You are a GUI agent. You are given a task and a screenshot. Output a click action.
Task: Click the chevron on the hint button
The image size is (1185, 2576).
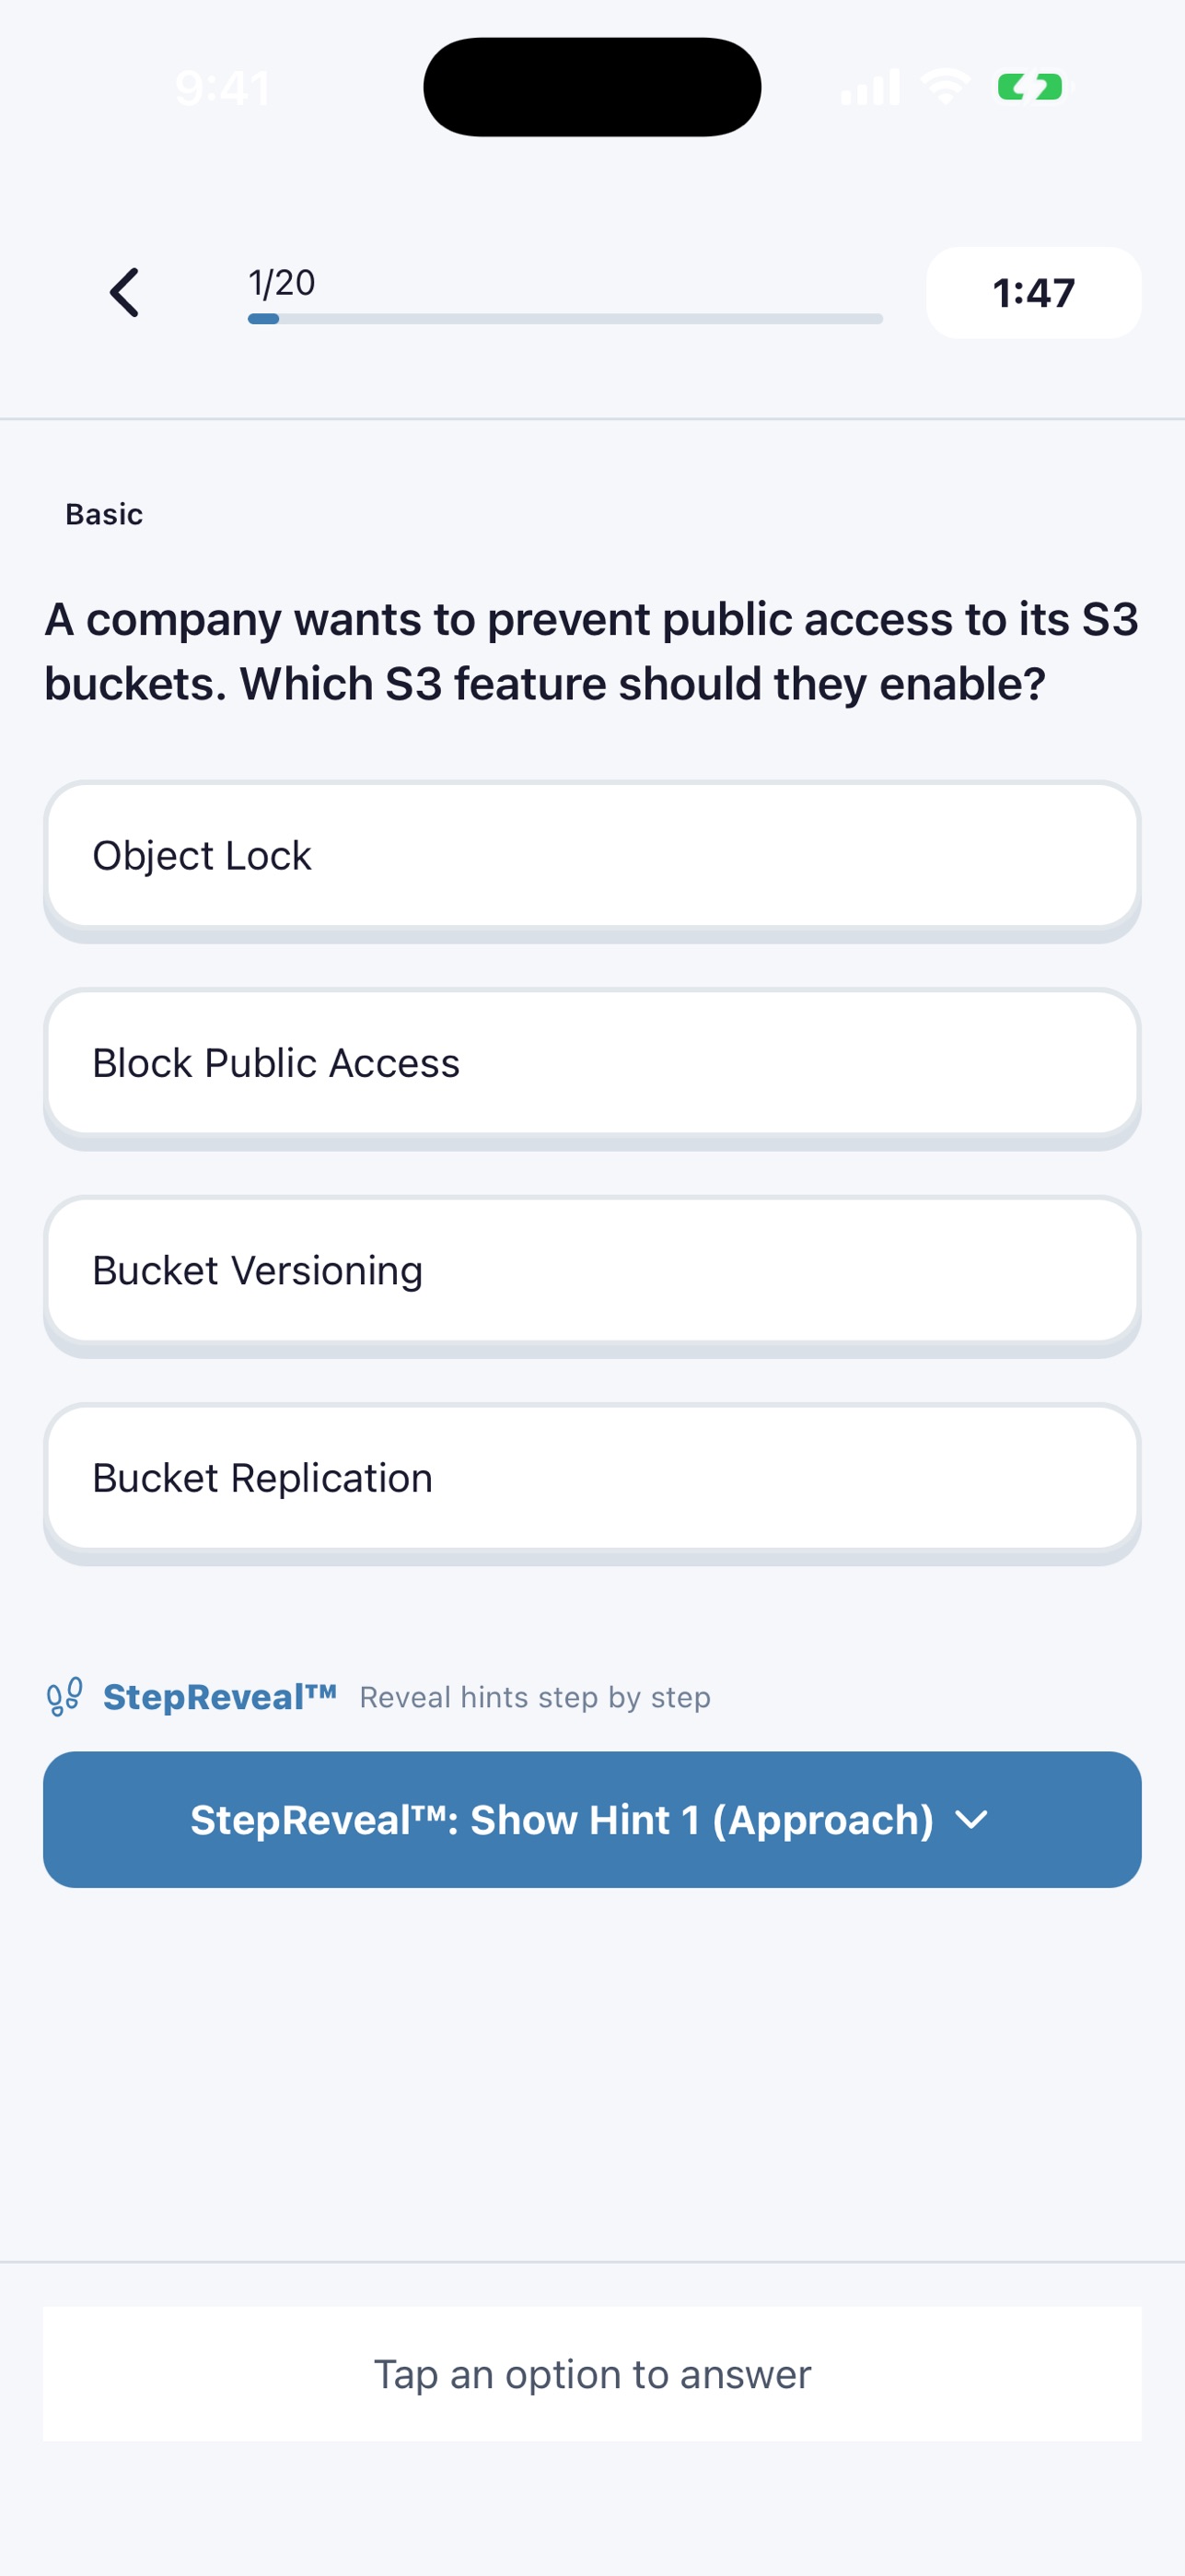point(971,1820)
